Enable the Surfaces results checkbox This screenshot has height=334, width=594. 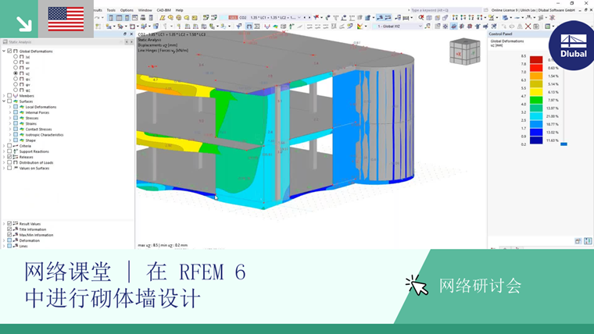(x=9, y=101)
